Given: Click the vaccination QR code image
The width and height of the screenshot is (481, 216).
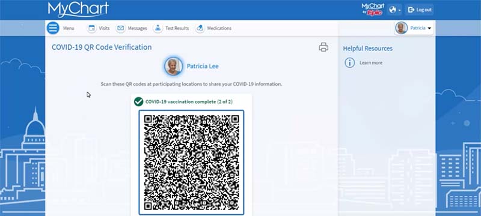Looking at the screenshot, I should (191, 162).
